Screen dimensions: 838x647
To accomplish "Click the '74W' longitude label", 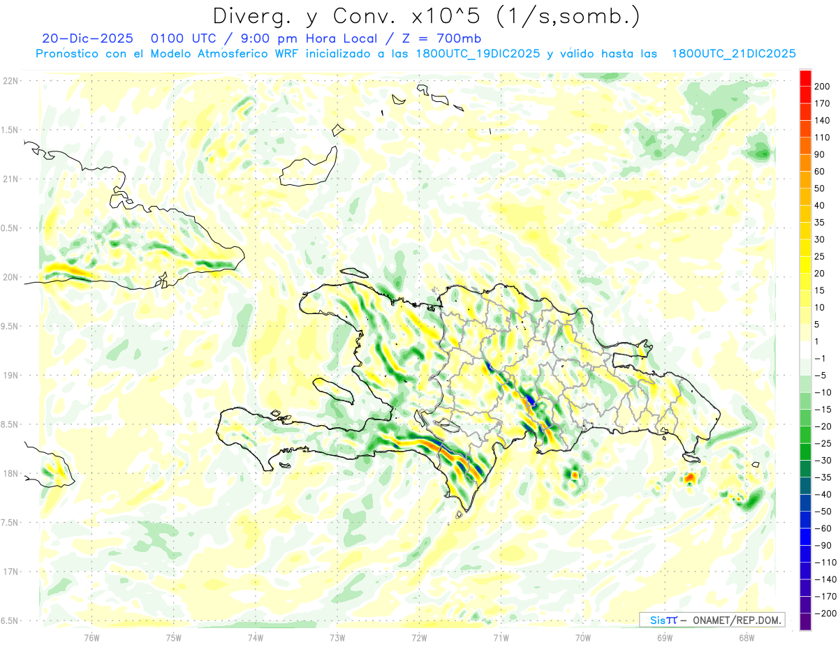I will click(x=256, y=637).
